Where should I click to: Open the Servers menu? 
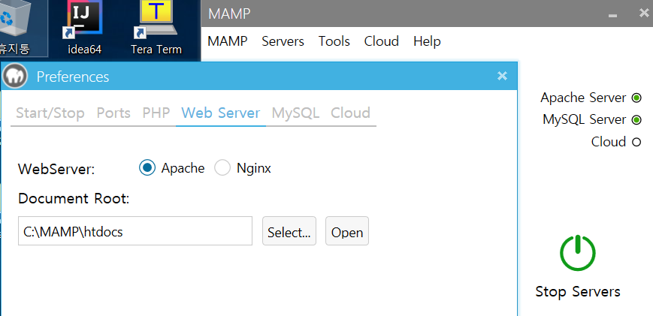pos(283,41)
